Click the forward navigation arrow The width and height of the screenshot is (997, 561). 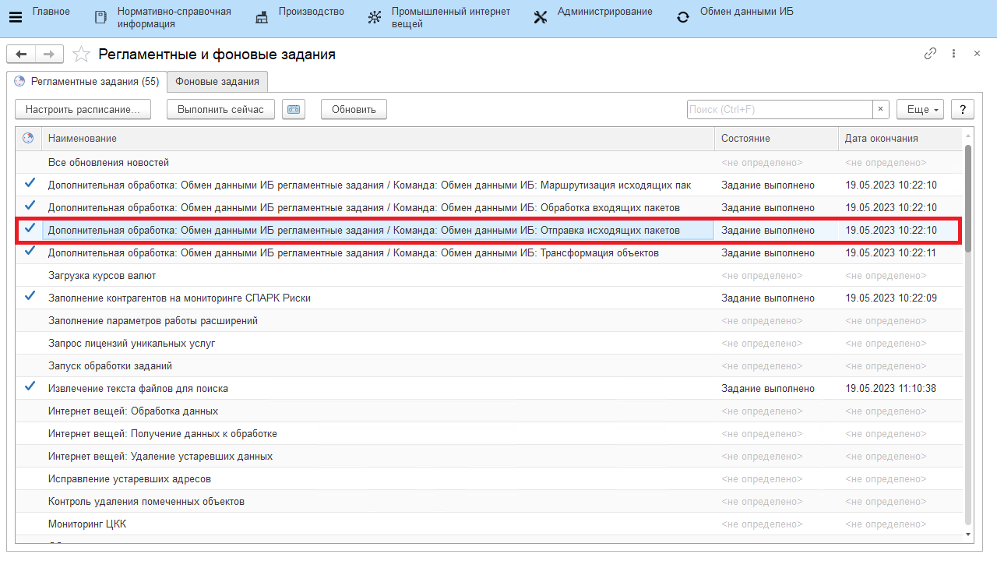click(48, 54)
